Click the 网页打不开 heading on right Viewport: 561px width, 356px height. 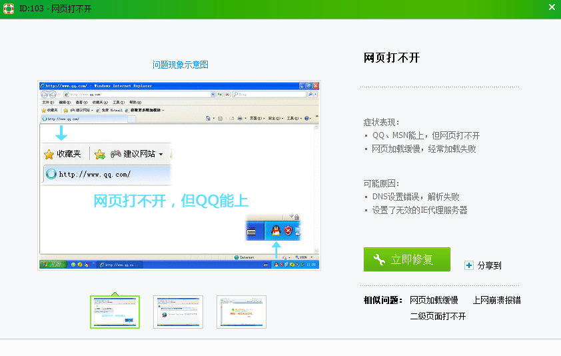(x=392, y=57)
